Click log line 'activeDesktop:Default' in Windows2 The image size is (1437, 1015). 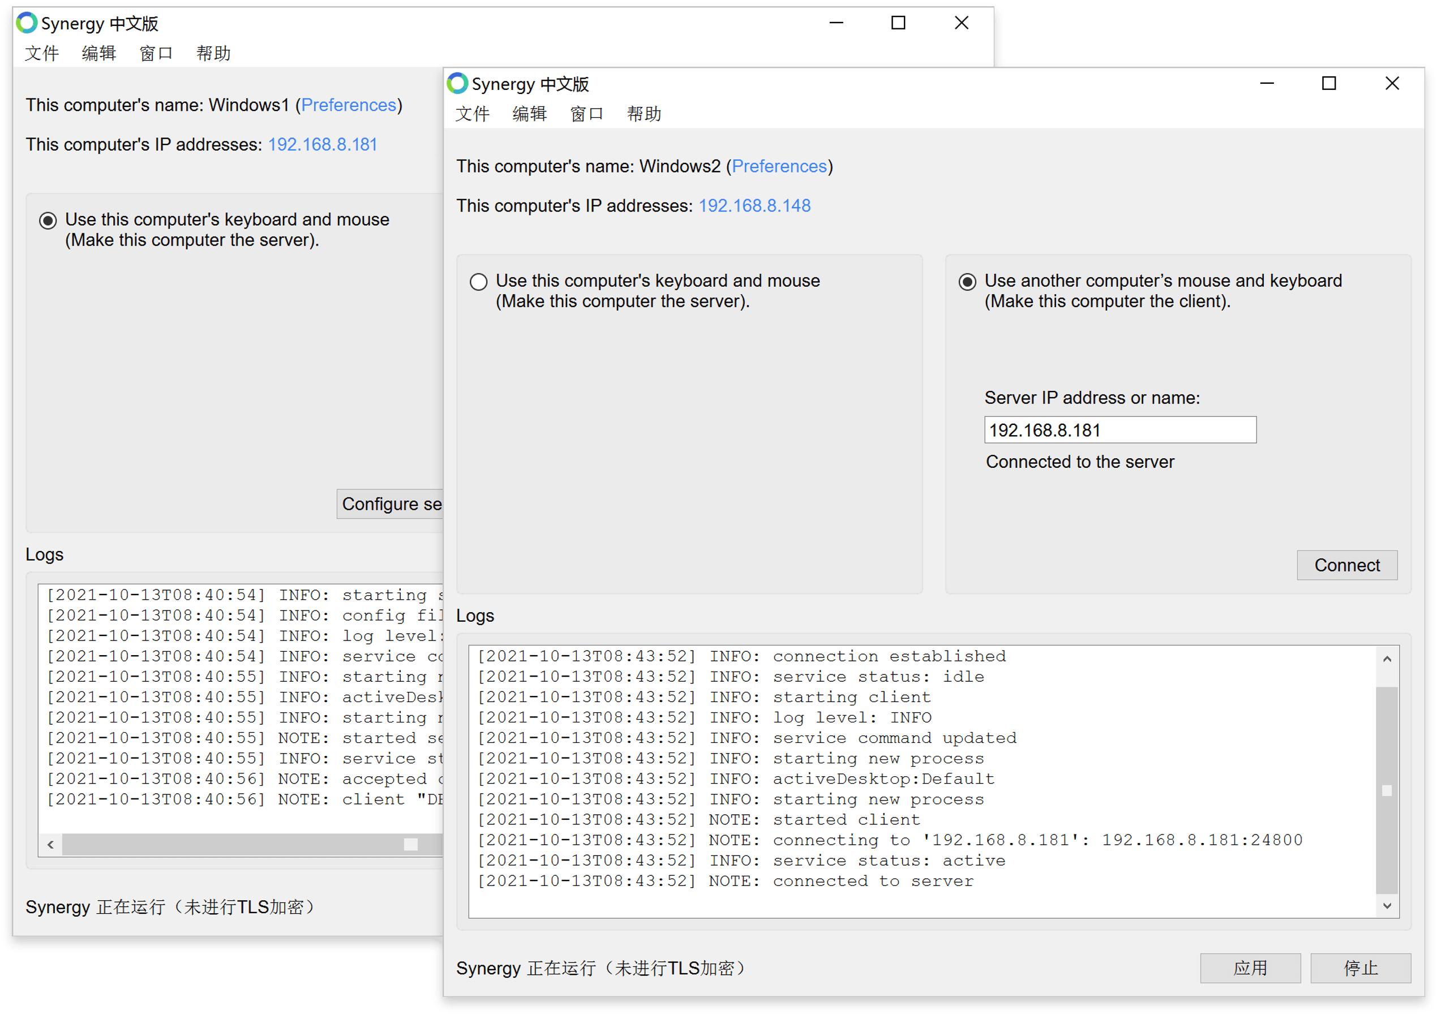click(736, 779)
